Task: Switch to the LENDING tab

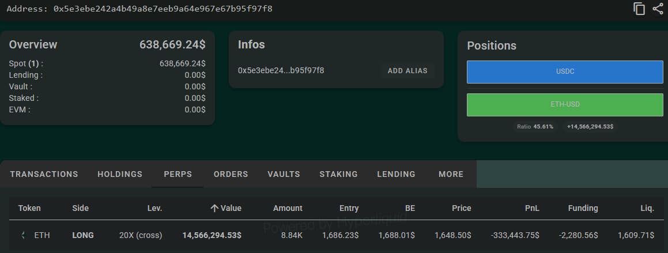Action: [396, 174]
